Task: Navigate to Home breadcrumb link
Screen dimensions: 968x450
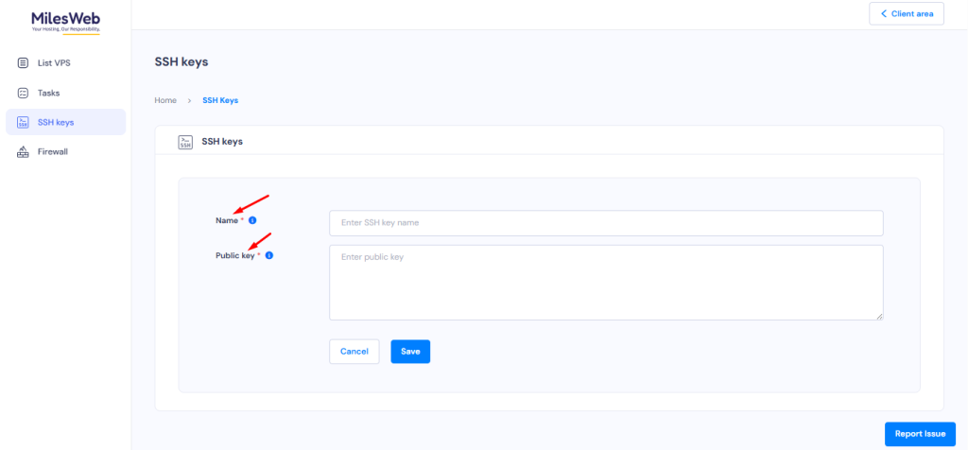Action: (165, 100)
